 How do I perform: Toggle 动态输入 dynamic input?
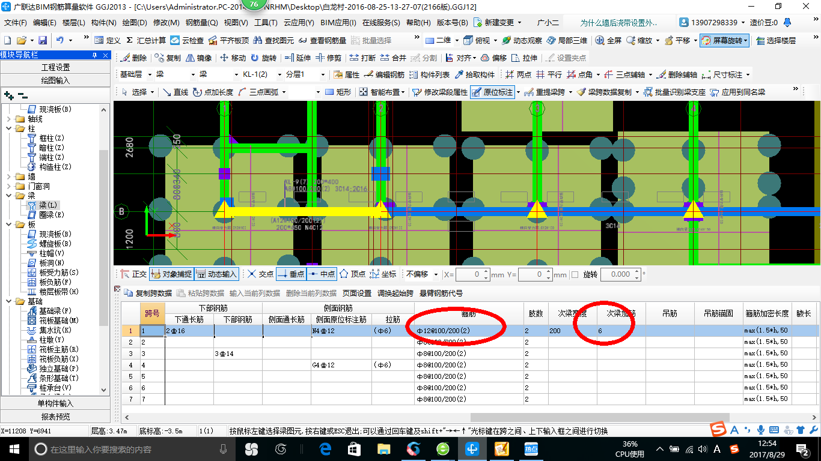[x=217, y=274]
